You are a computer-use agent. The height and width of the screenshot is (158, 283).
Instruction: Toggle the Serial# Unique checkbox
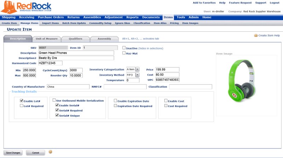tap(57, 115)
